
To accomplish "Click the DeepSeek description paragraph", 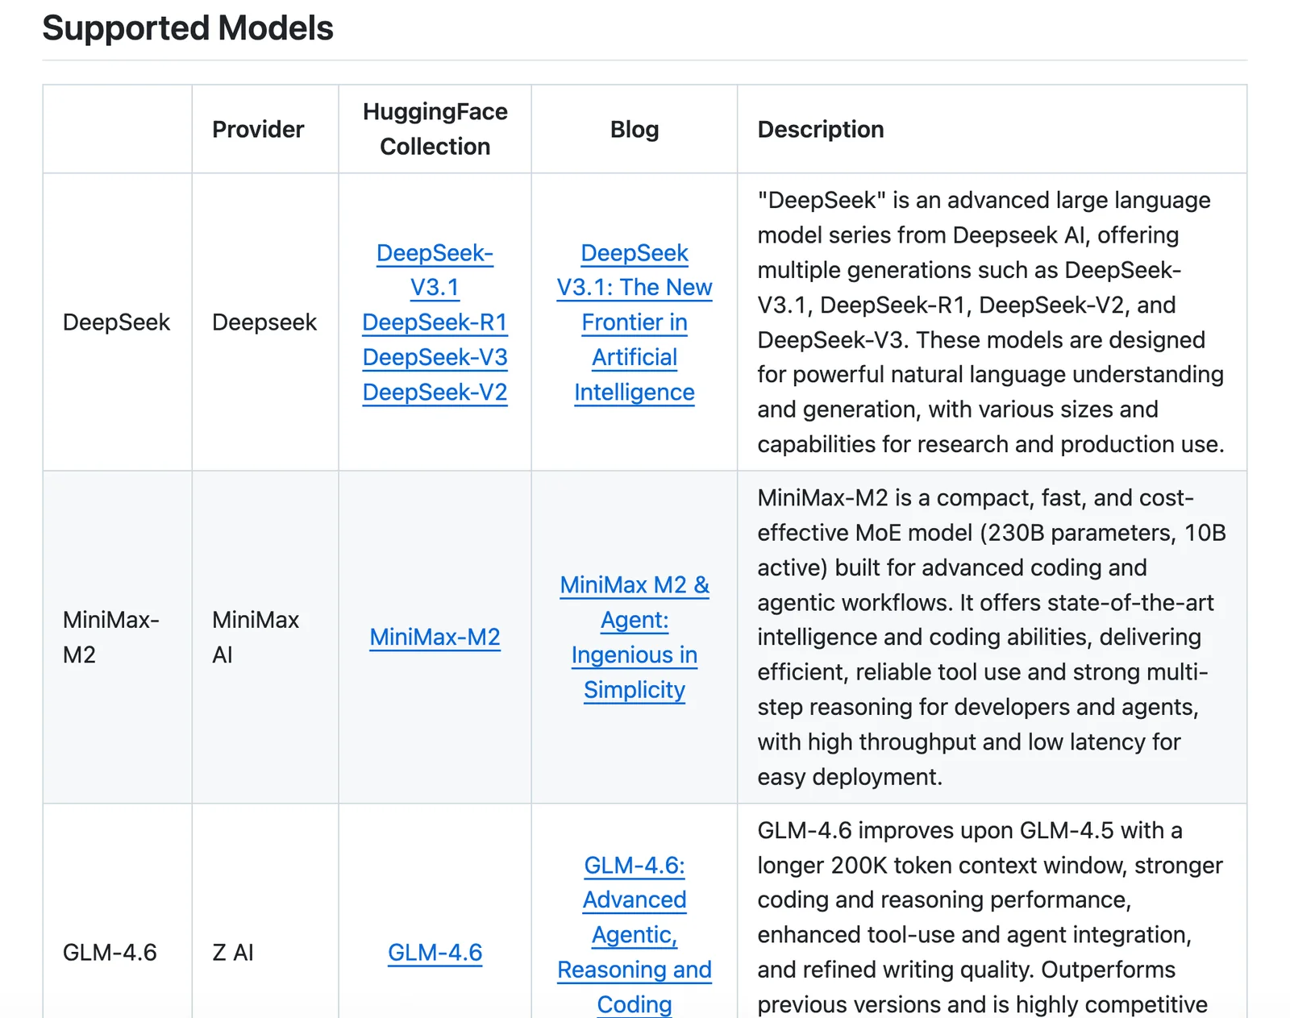I will click(x=990, y=322).
